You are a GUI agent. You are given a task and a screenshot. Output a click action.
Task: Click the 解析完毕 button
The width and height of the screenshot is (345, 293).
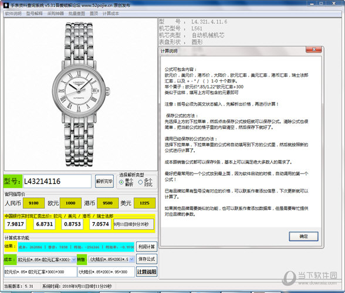click(x=104, y=181)
